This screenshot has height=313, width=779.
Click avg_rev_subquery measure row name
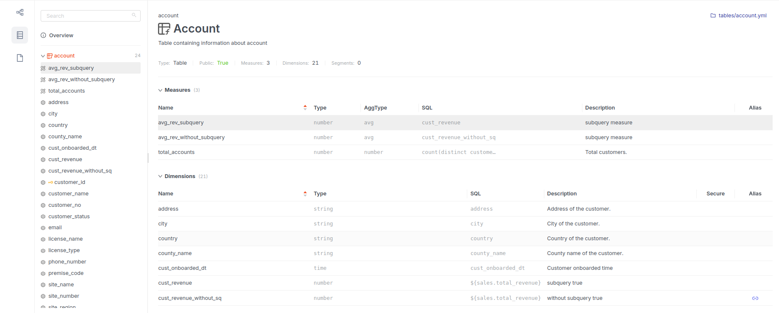(x=181, y=123)
